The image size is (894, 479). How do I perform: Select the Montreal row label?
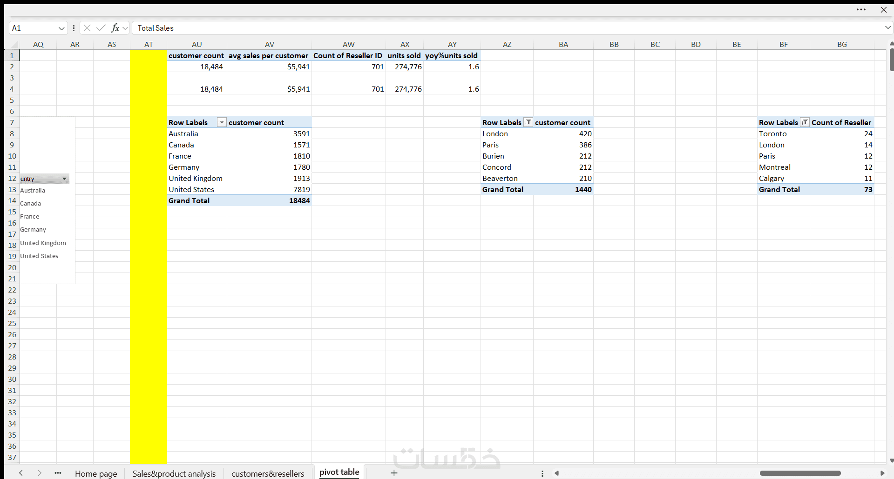784,167
